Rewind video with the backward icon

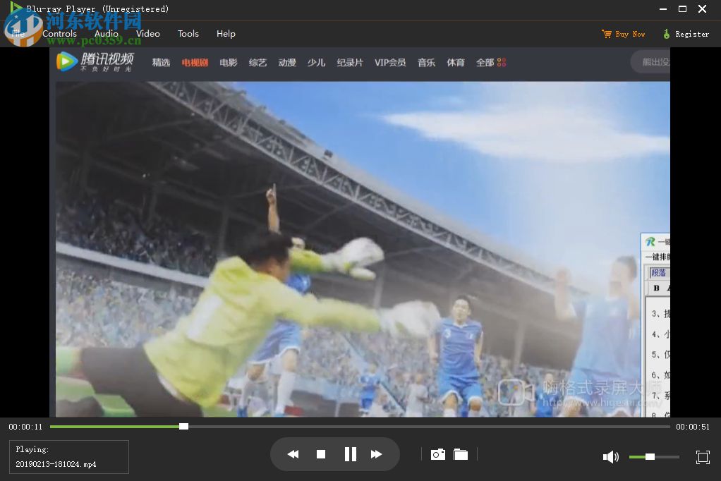pos(293,453)
